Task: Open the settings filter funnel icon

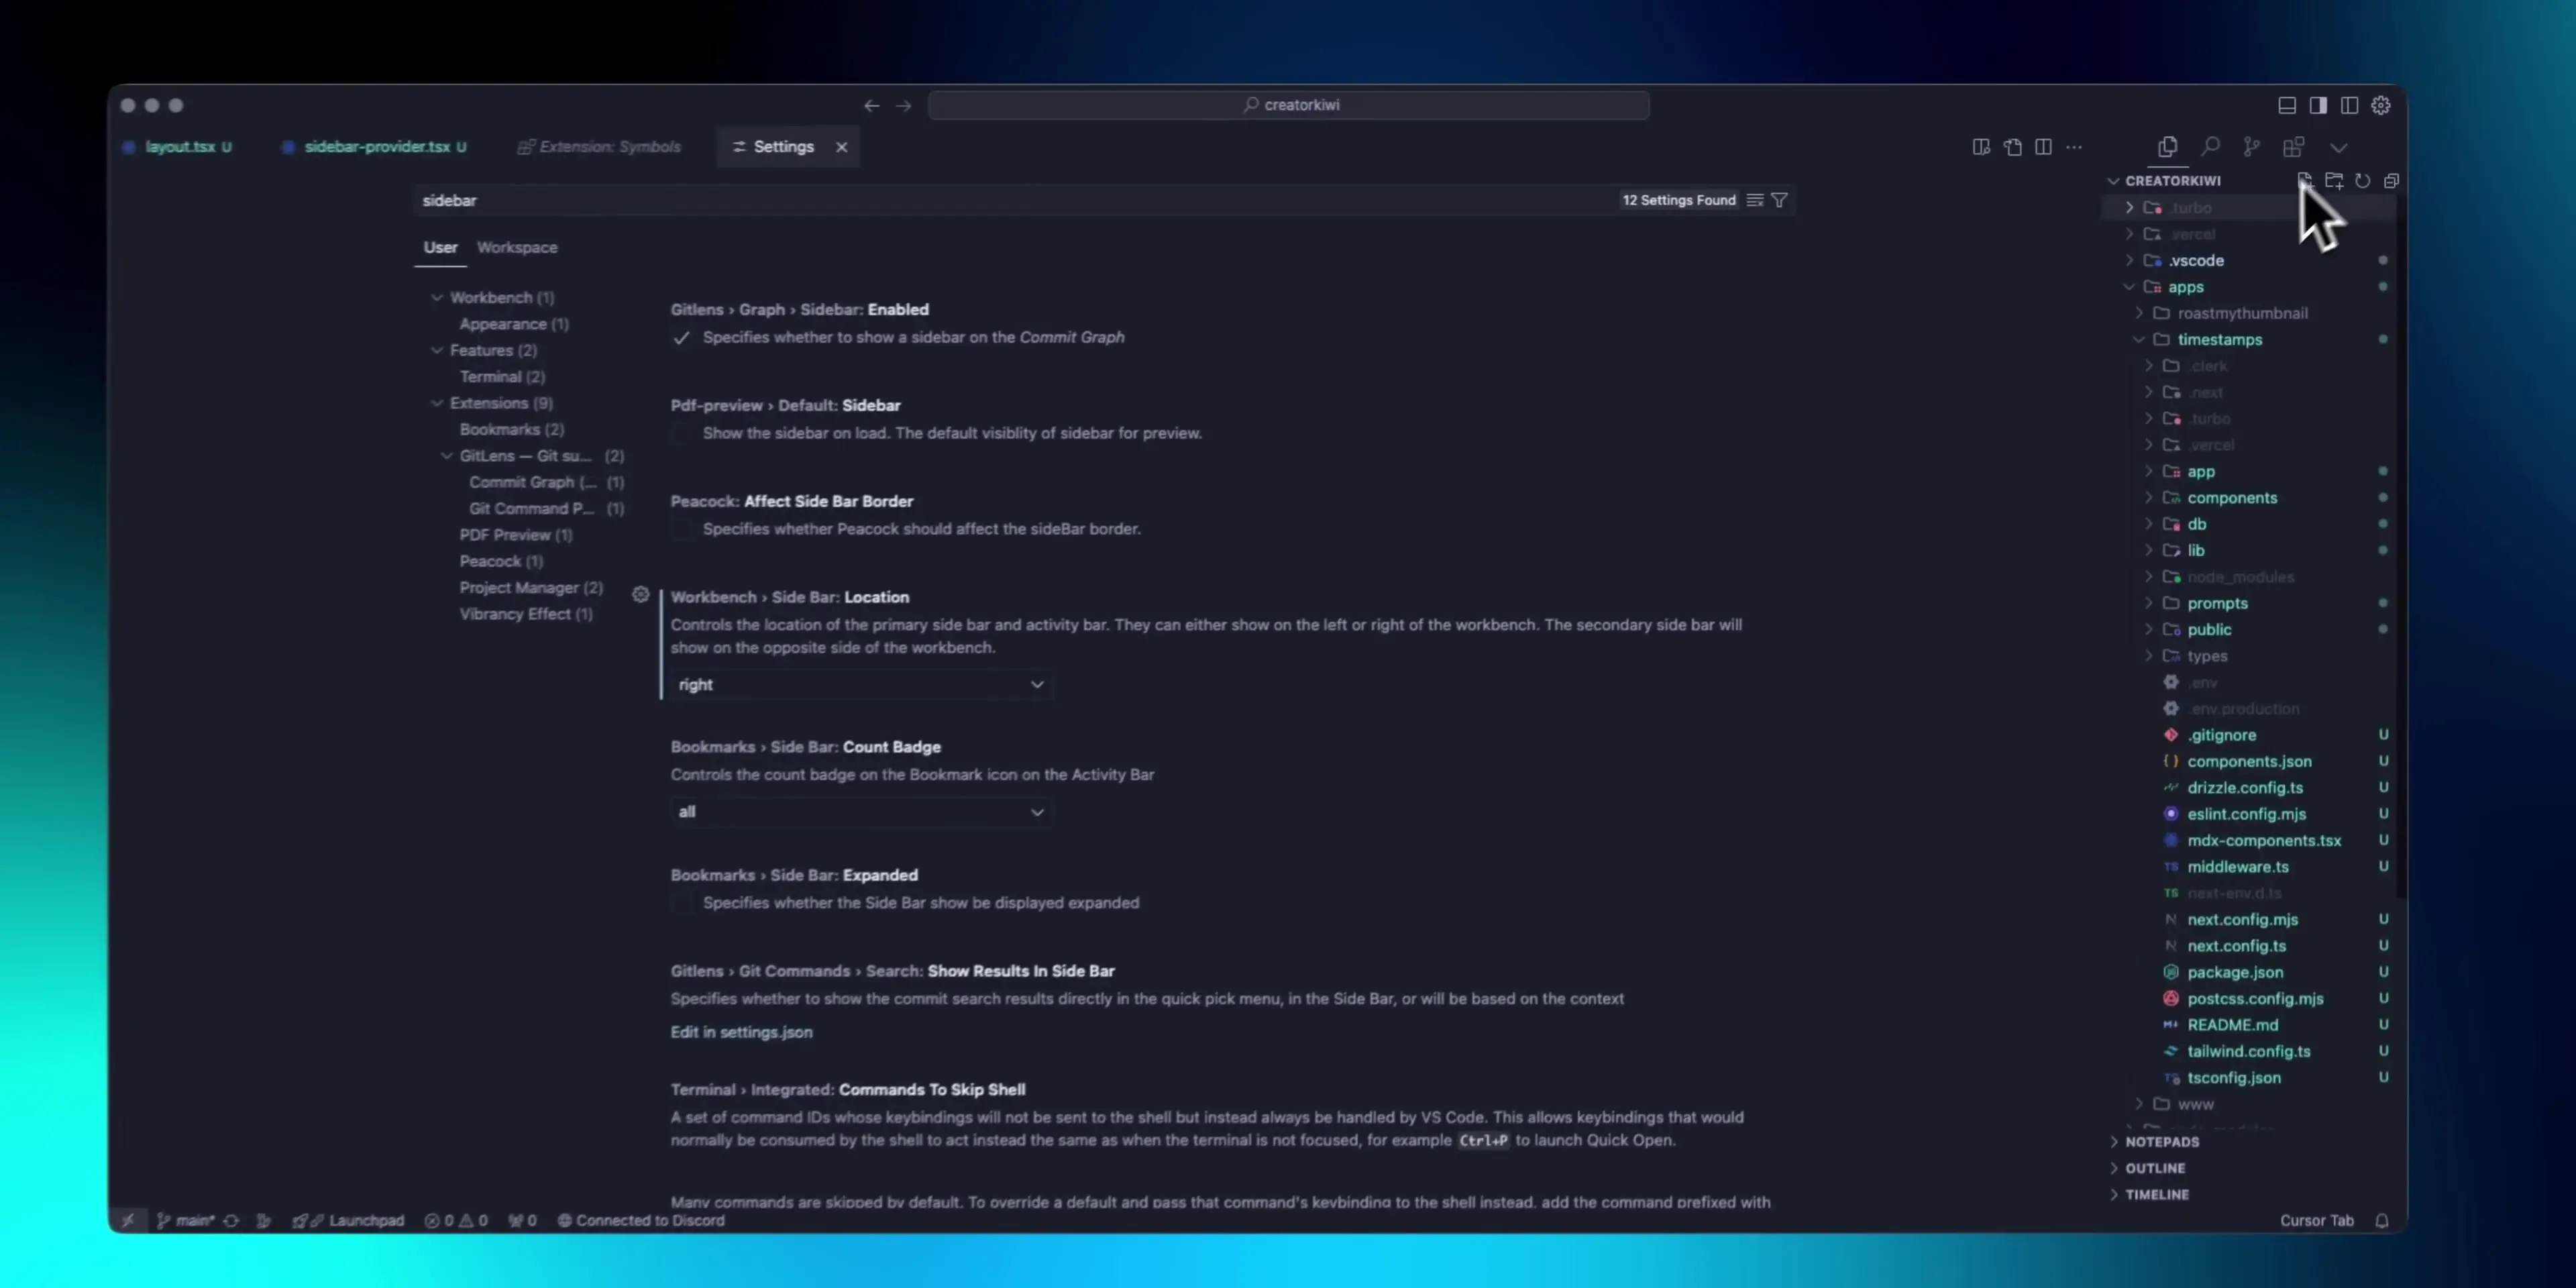Action: [x=1780, y=200]
